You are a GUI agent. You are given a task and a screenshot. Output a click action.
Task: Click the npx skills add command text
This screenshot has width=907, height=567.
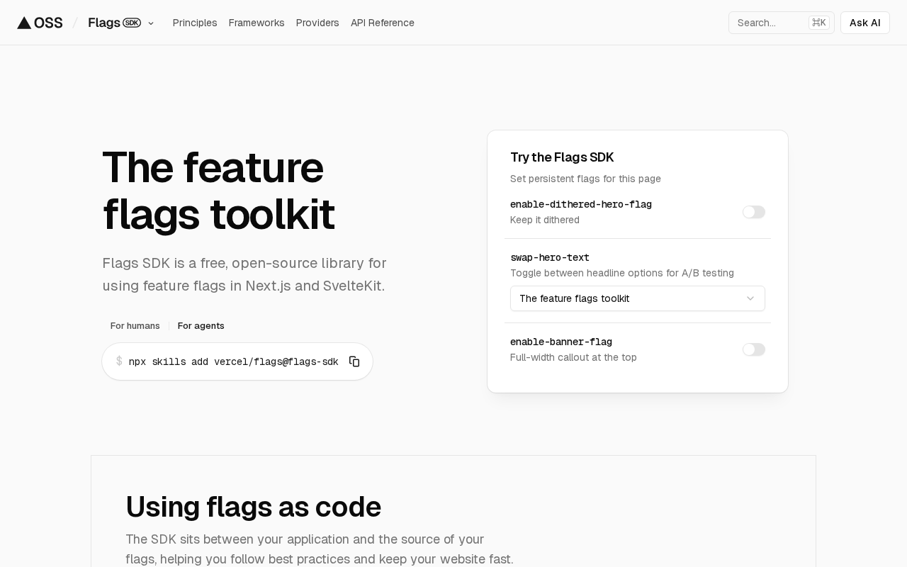point(233,361)
